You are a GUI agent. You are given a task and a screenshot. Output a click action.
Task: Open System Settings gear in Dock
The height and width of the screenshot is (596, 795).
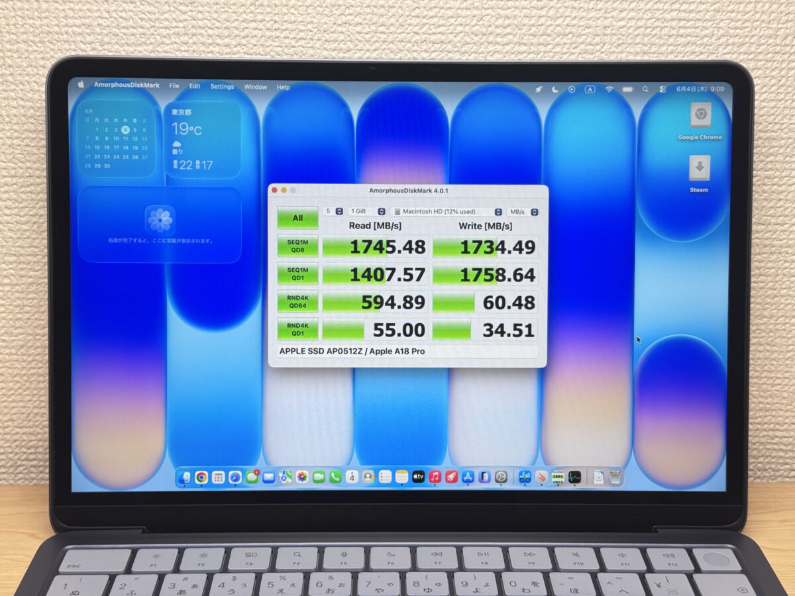(502, 477)
